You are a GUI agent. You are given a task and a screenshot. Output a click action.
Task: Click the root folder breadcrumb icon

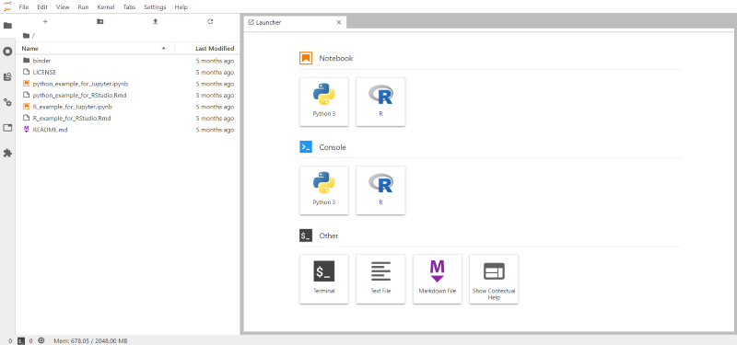click(x=26, y=36)
